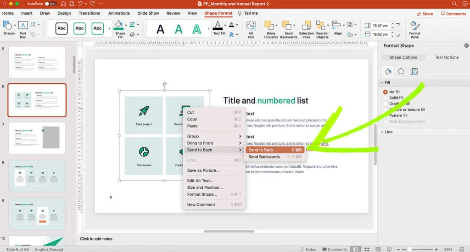Choose Send Backwards in submenu
This screenshot has width=470, height=252.
tap(275, 157)
